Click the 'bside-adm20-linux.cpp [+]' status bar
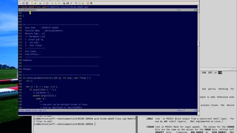The height and width of the screenshot is (133, 237). [x=108, y=110]
